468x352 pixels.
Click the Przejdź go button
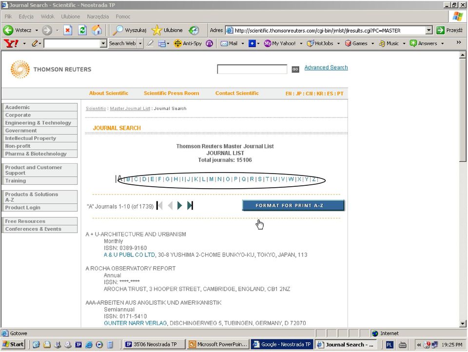pyautogui.click(x=449, y=30)
